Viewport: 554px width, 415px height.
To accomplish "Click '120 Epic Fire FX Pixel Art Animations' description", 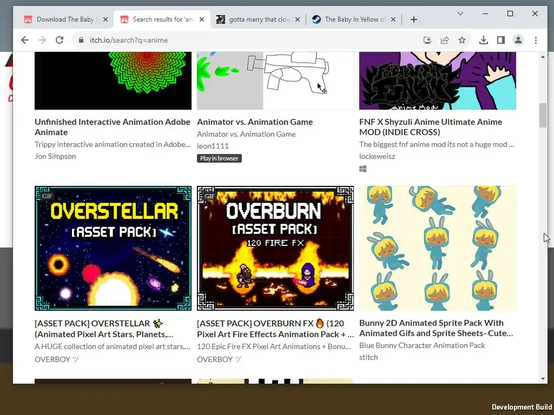I will 274,347.
